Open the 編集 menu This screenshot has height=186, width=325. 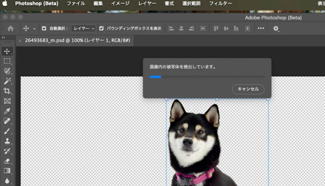tap(98, 3)
